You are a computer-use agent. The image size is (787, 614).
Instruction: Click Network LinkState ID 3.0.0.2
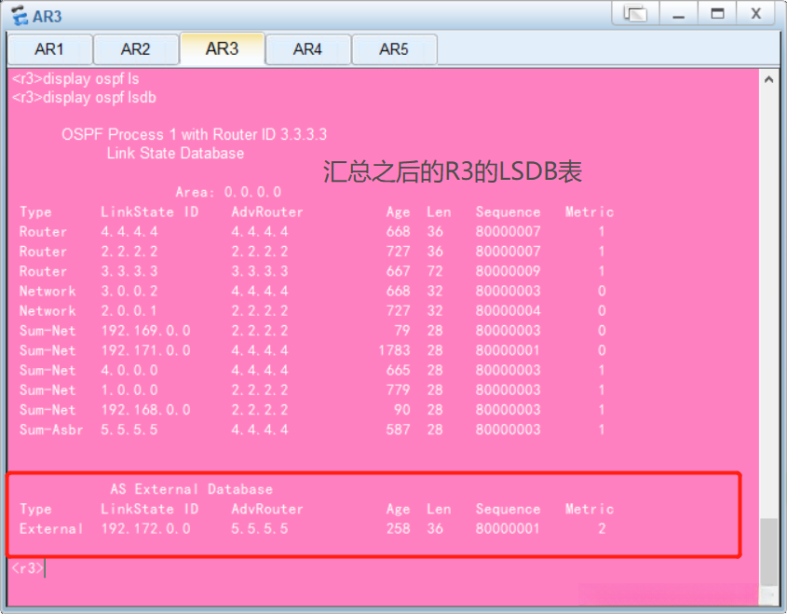[129, 291]
